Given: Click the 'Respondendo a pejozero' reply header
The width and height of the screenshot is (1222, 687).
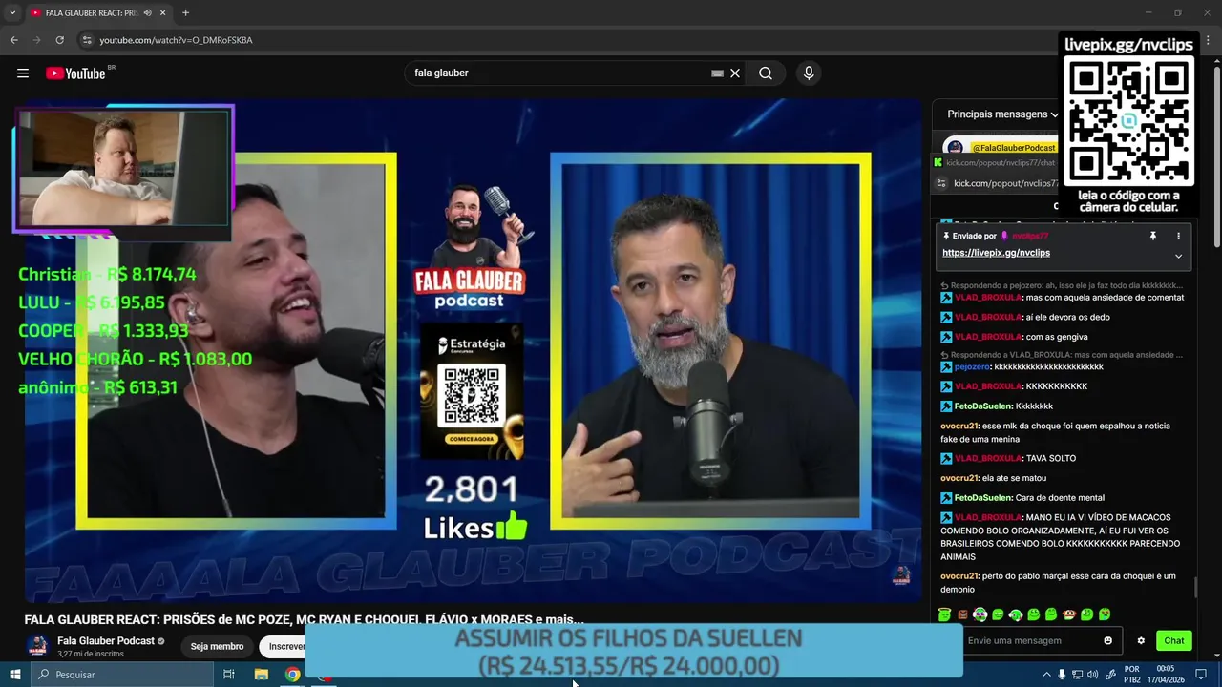Looking at the screenshot, I should [x=1062, y=285].
